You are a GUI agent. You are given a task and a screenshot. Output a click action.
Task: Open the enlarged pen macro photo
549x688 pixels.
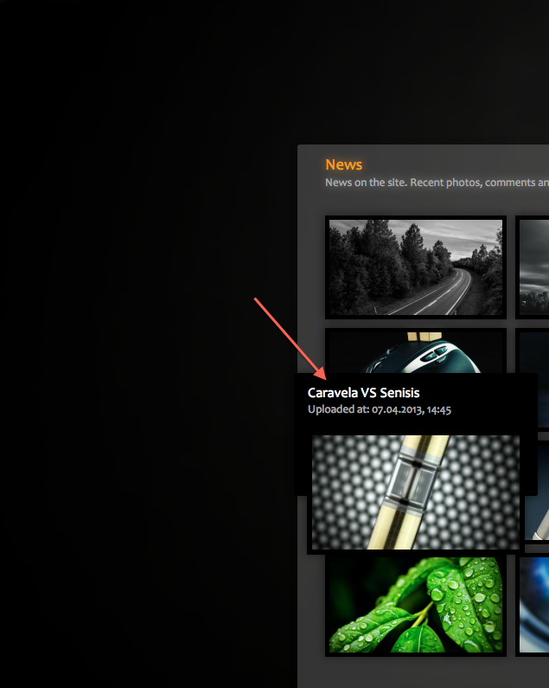coord(416,492)
